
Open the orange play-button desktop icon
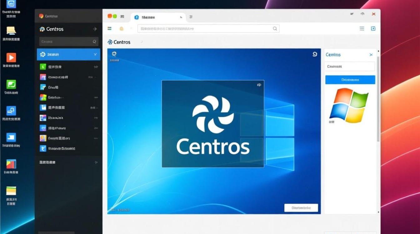point(11,57)
